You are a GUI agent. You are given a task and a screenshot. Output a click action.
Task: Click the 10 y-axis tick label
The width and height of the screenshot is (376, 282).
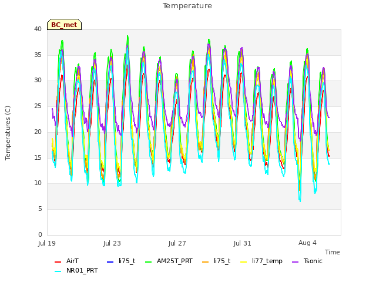[x=38, y=183]
